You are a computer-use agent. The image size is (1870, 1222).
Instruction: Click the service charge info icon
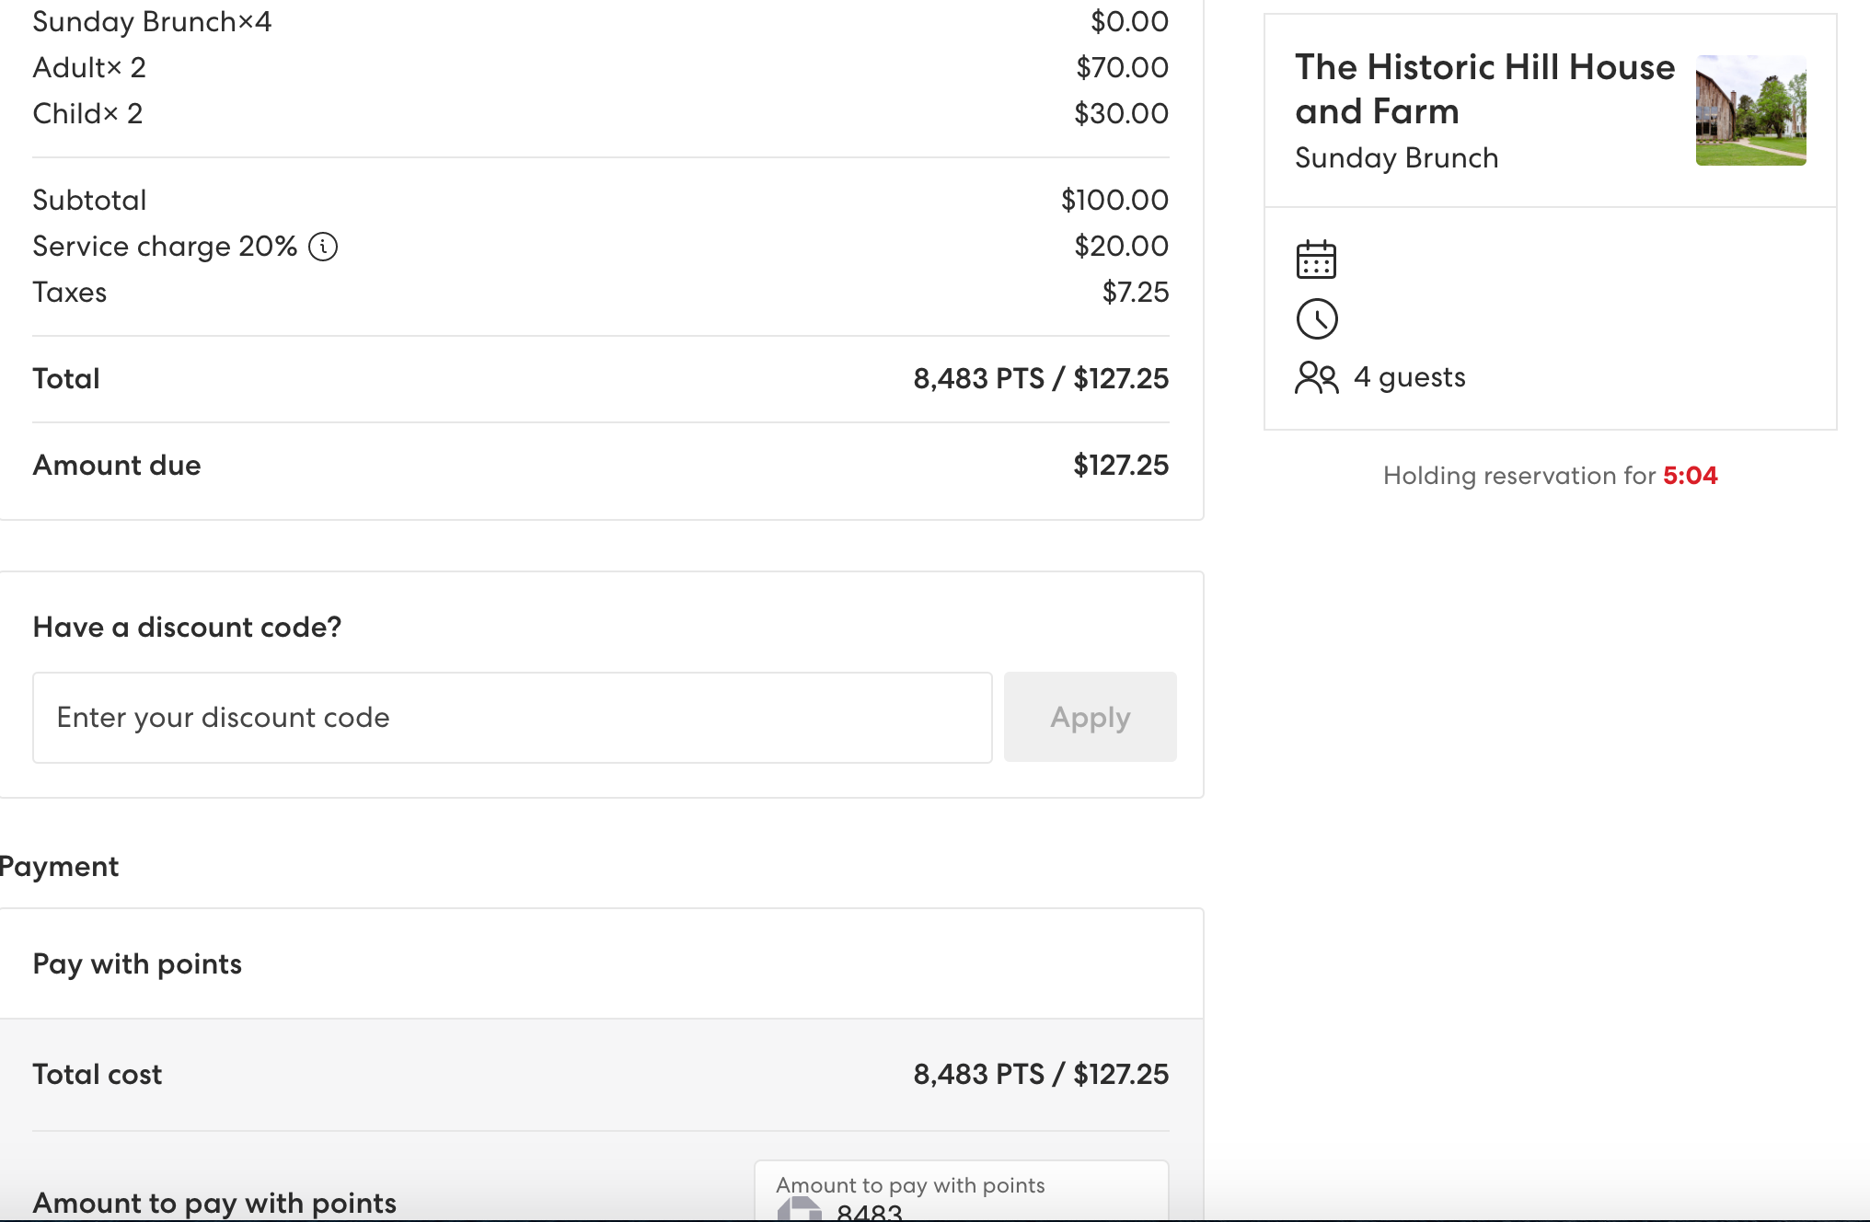tap(323, 247)
